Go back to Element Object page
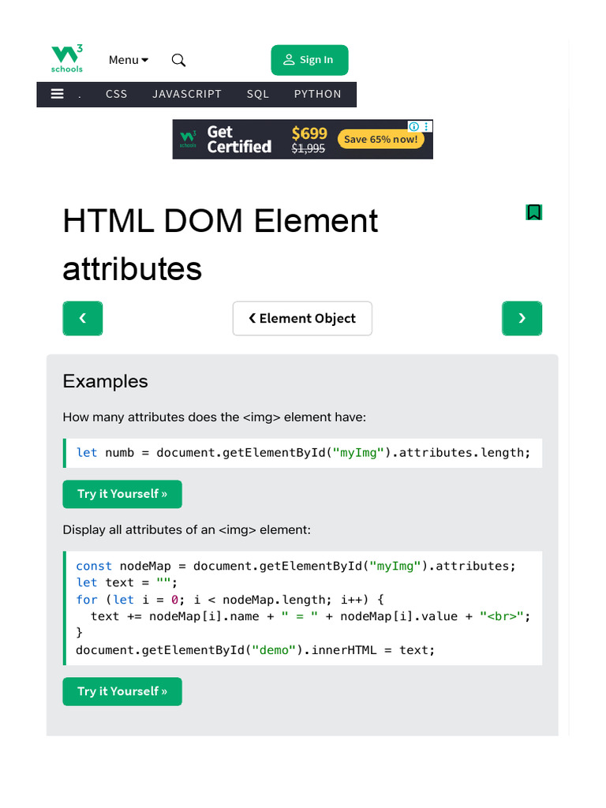This screenshot has height=808, width=606. click(x=302, y=319)
